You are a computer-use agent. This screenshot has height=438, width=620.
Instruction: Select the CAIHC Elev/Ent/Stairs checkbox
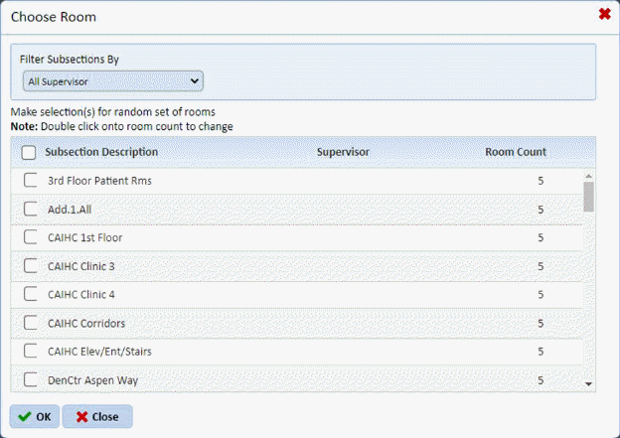tap(31, 351)
